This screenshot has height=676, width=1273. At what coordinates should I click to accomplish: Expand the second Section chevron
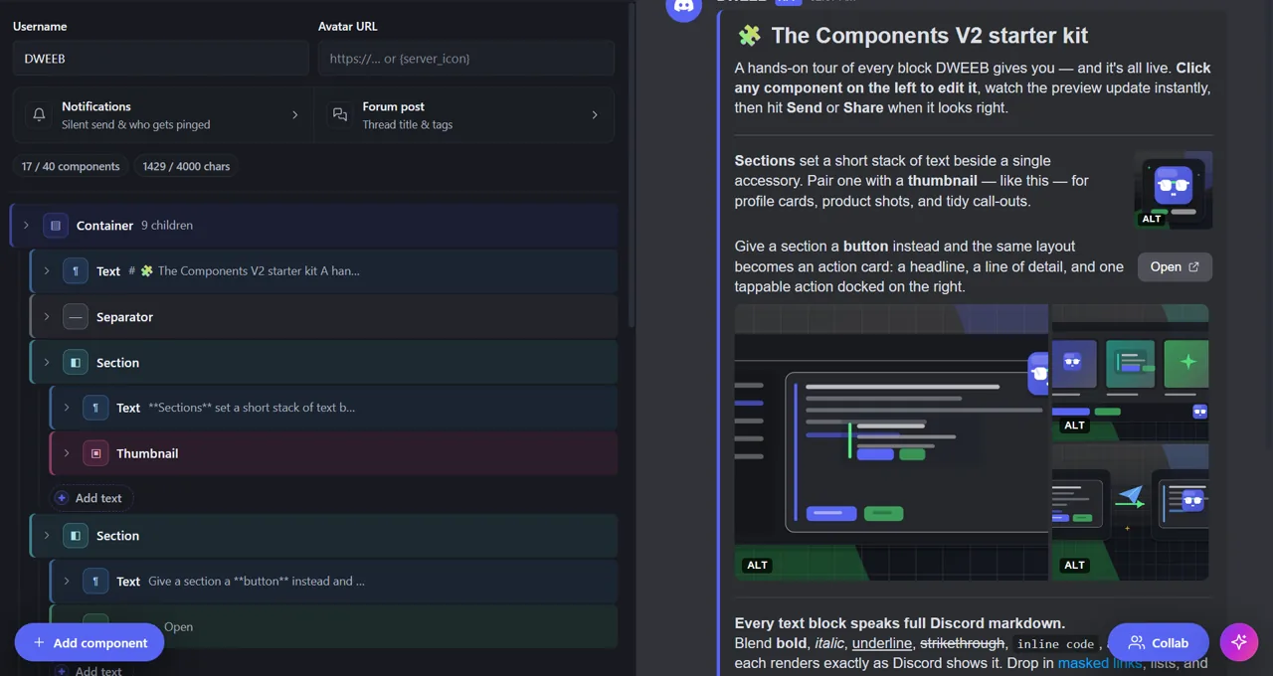(47, 536)
